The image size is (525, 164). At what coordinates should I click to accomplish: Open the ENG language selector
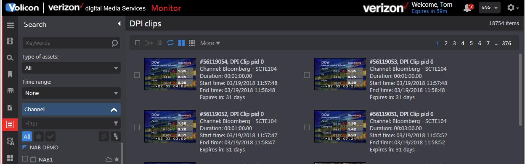(489, 8)
